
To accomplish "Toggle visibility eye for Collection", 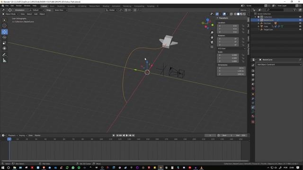I will 300,17.
